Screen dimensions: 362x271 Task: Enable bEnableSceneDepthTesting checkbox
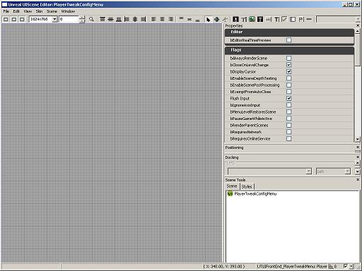pos(288,78)
